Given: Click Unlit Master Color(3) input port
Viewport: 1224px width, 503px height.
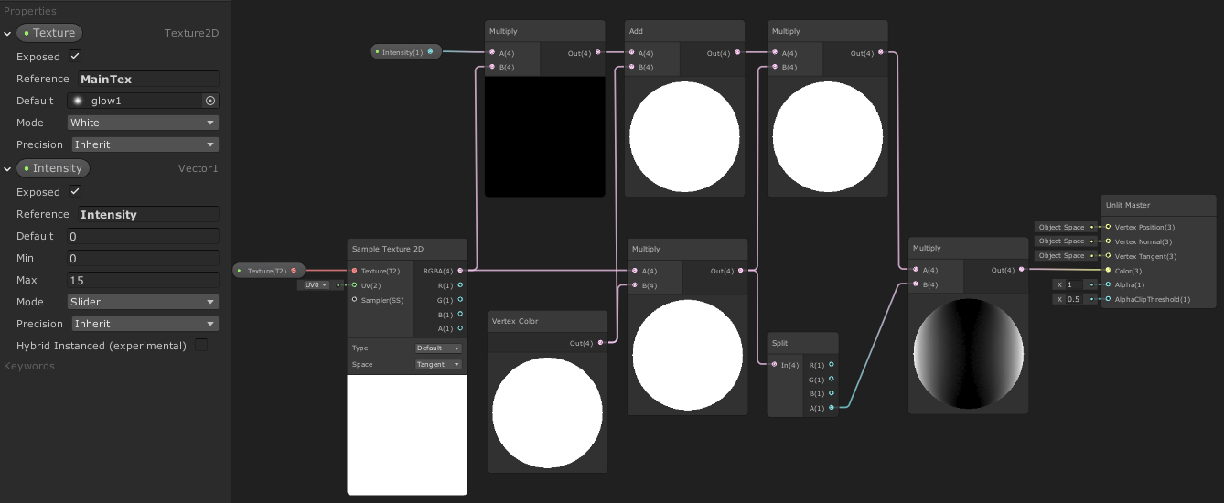Looking at the screenshot, I should coord(1108,271).
